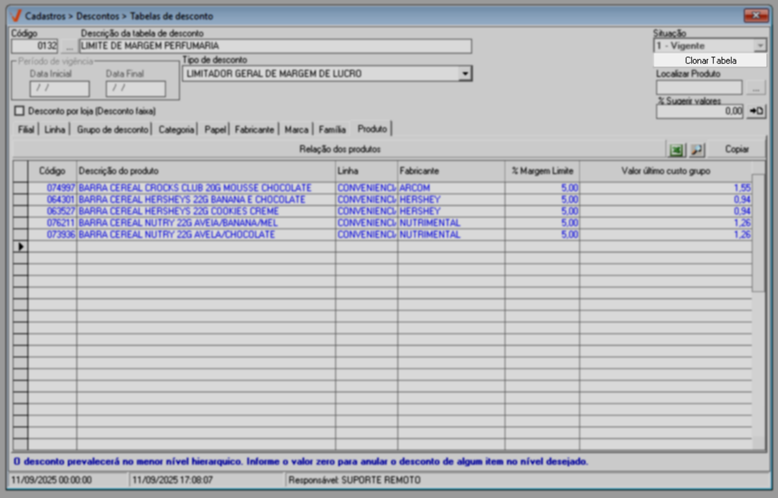Click Valor último custo grupo header
Screen dimensions: 778x498
666,171
